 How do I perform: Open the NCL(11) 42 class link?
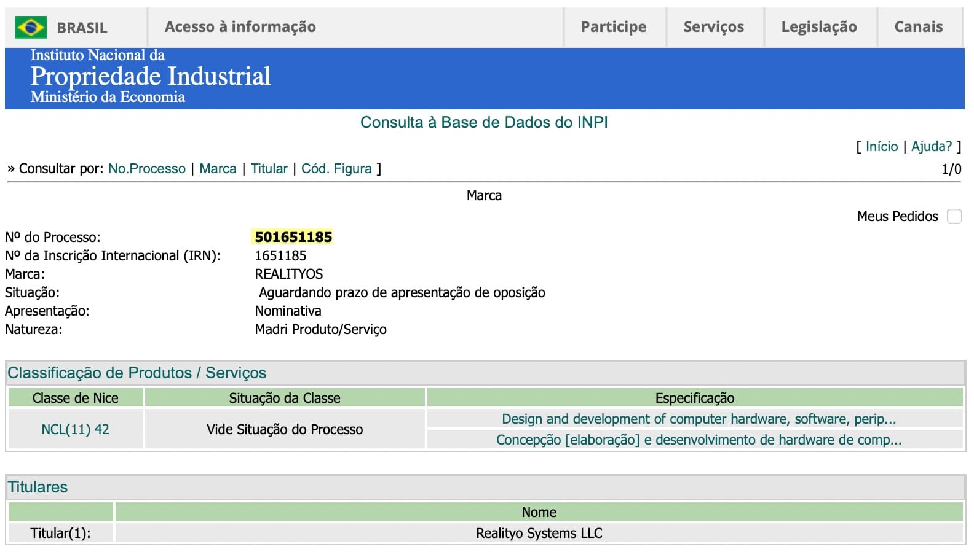pyautogui.click(x=75, y=429)
